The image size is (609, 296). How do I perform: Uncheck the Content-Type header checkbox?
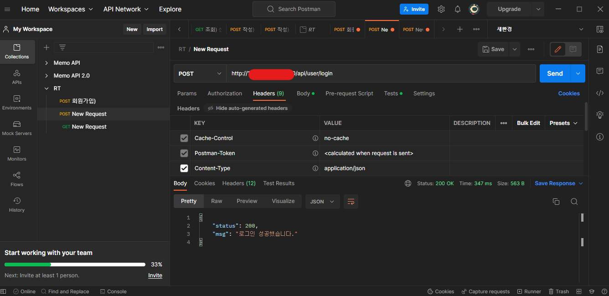pyautogui.click(x=184, y=168)
